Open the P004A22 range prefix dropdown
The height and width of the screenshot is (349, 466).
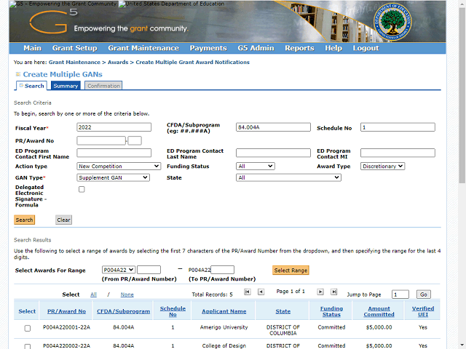pyautogui.click(x=118, y=270)
